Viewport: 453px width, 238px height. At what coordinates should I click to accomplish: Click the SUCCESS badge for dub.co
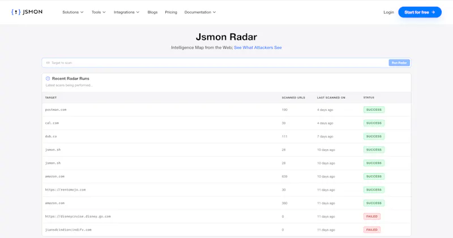tap(374, 136)
